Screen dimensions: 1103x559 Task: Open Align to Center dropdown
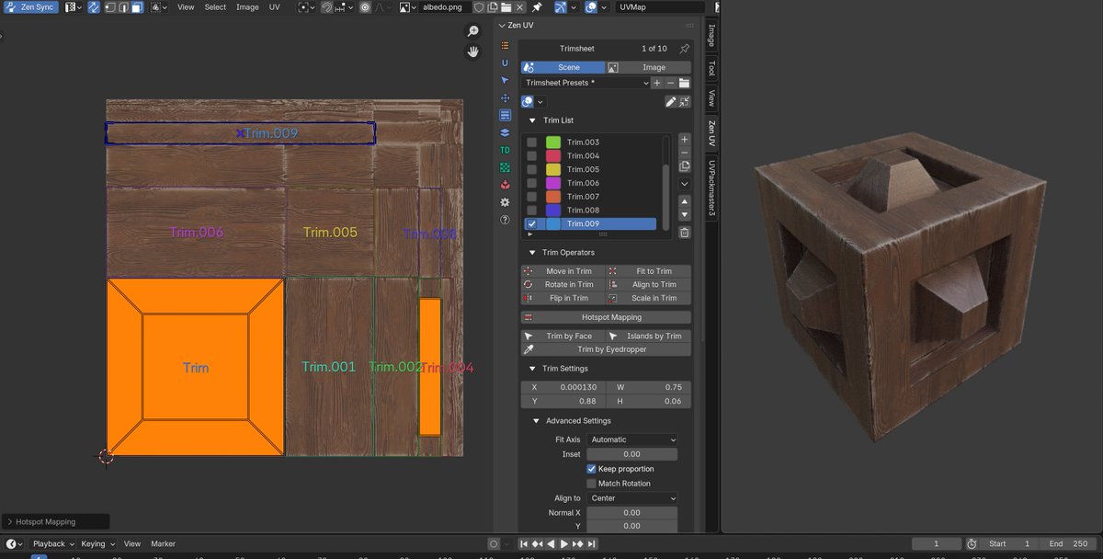tap(632, 498)
